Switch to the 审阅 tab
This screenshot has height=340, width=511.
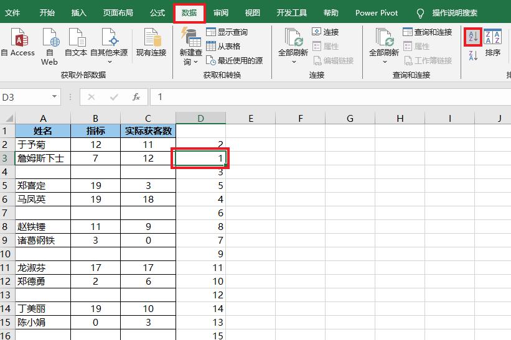(x=220, y=12)
